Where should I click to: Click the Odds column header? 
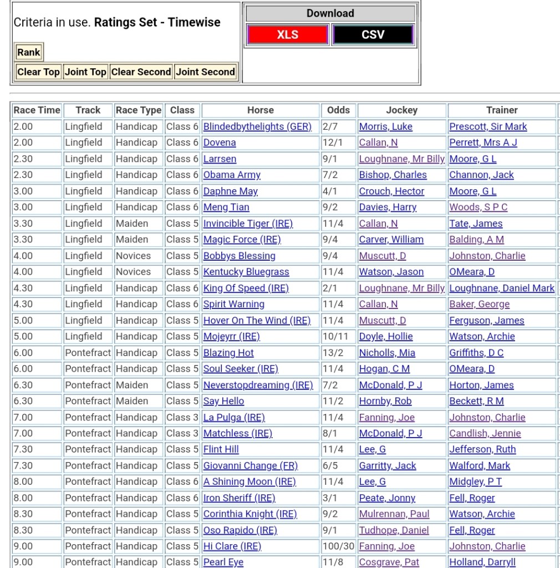[x=338, y=110]
